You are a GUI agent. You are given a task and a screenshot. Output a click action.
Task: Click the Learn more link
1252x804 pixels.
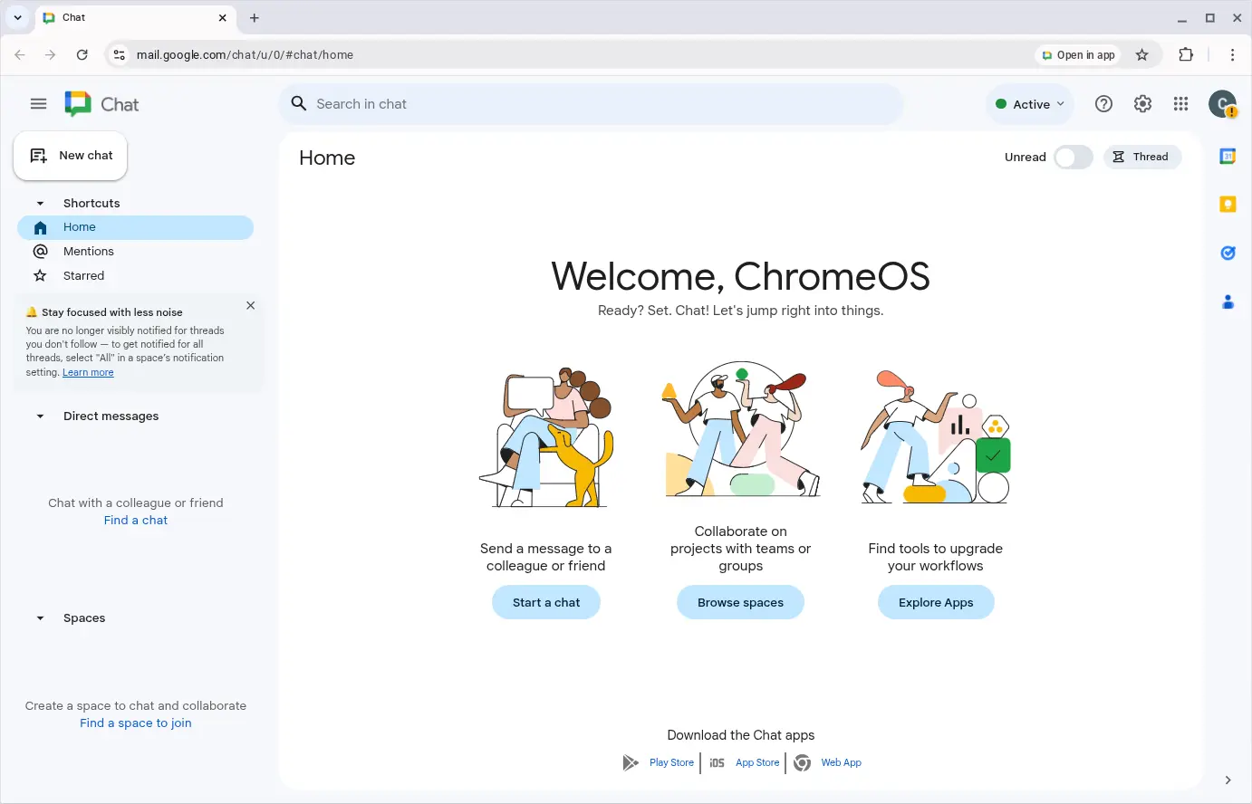coord(88,373)
